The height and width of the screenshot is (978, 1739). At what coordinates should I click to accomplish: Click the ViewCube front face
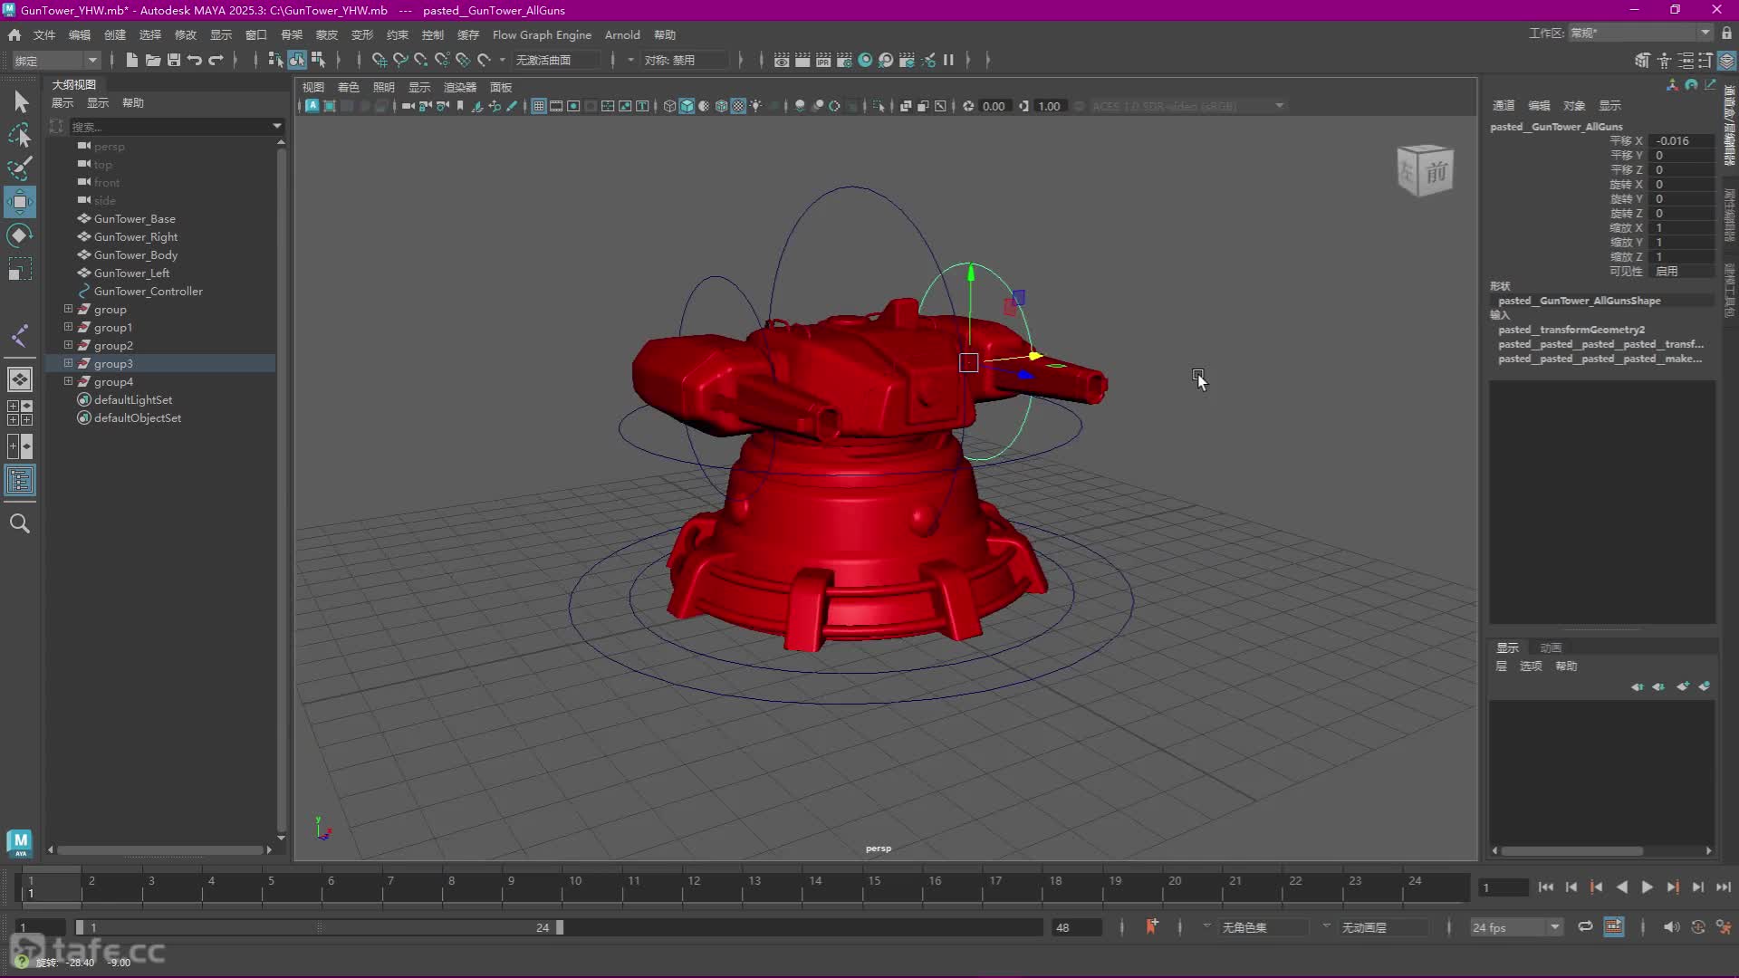(x=1436, y=172)
